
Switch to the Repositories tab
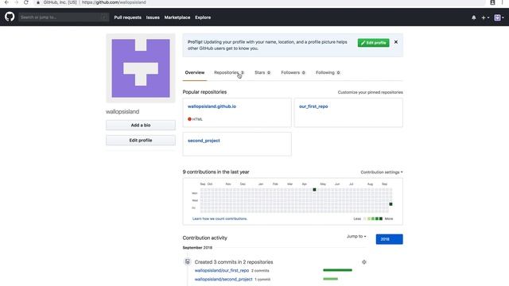click(x=229, y=72)
